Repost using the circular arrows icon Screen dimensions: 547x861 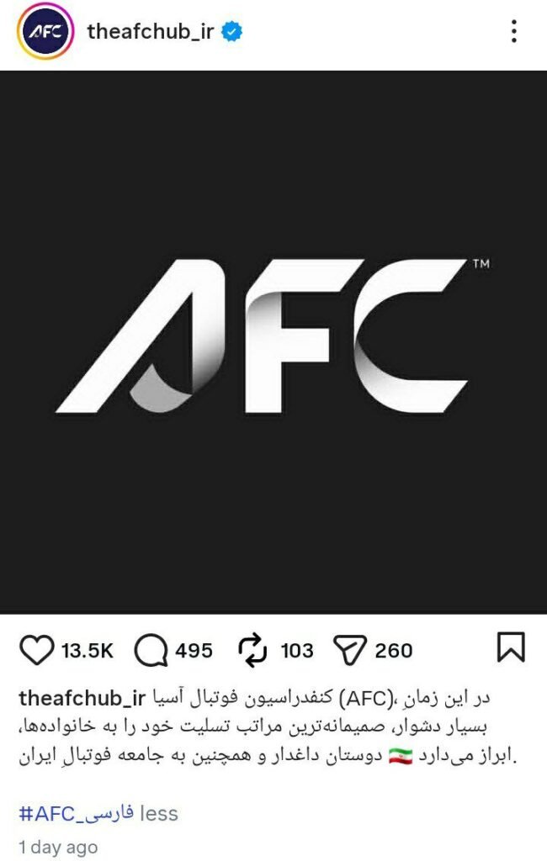(x=253, y=650)
